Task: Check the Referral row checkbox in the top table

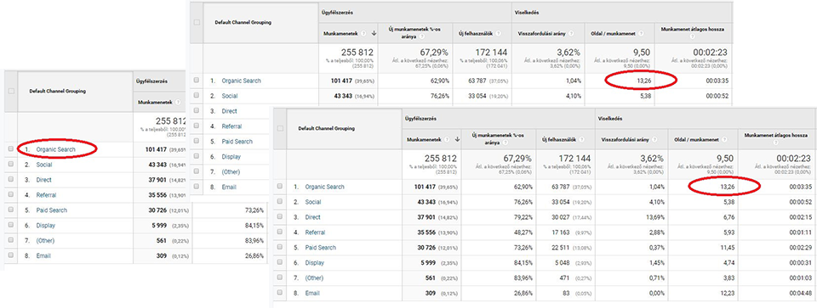Action: (x=197, y=126)
